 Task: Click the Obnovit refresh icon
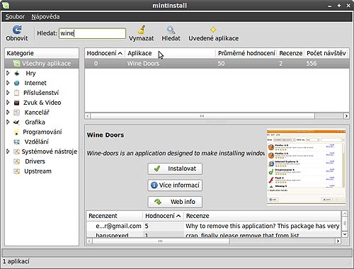click(x=17, y=30)
